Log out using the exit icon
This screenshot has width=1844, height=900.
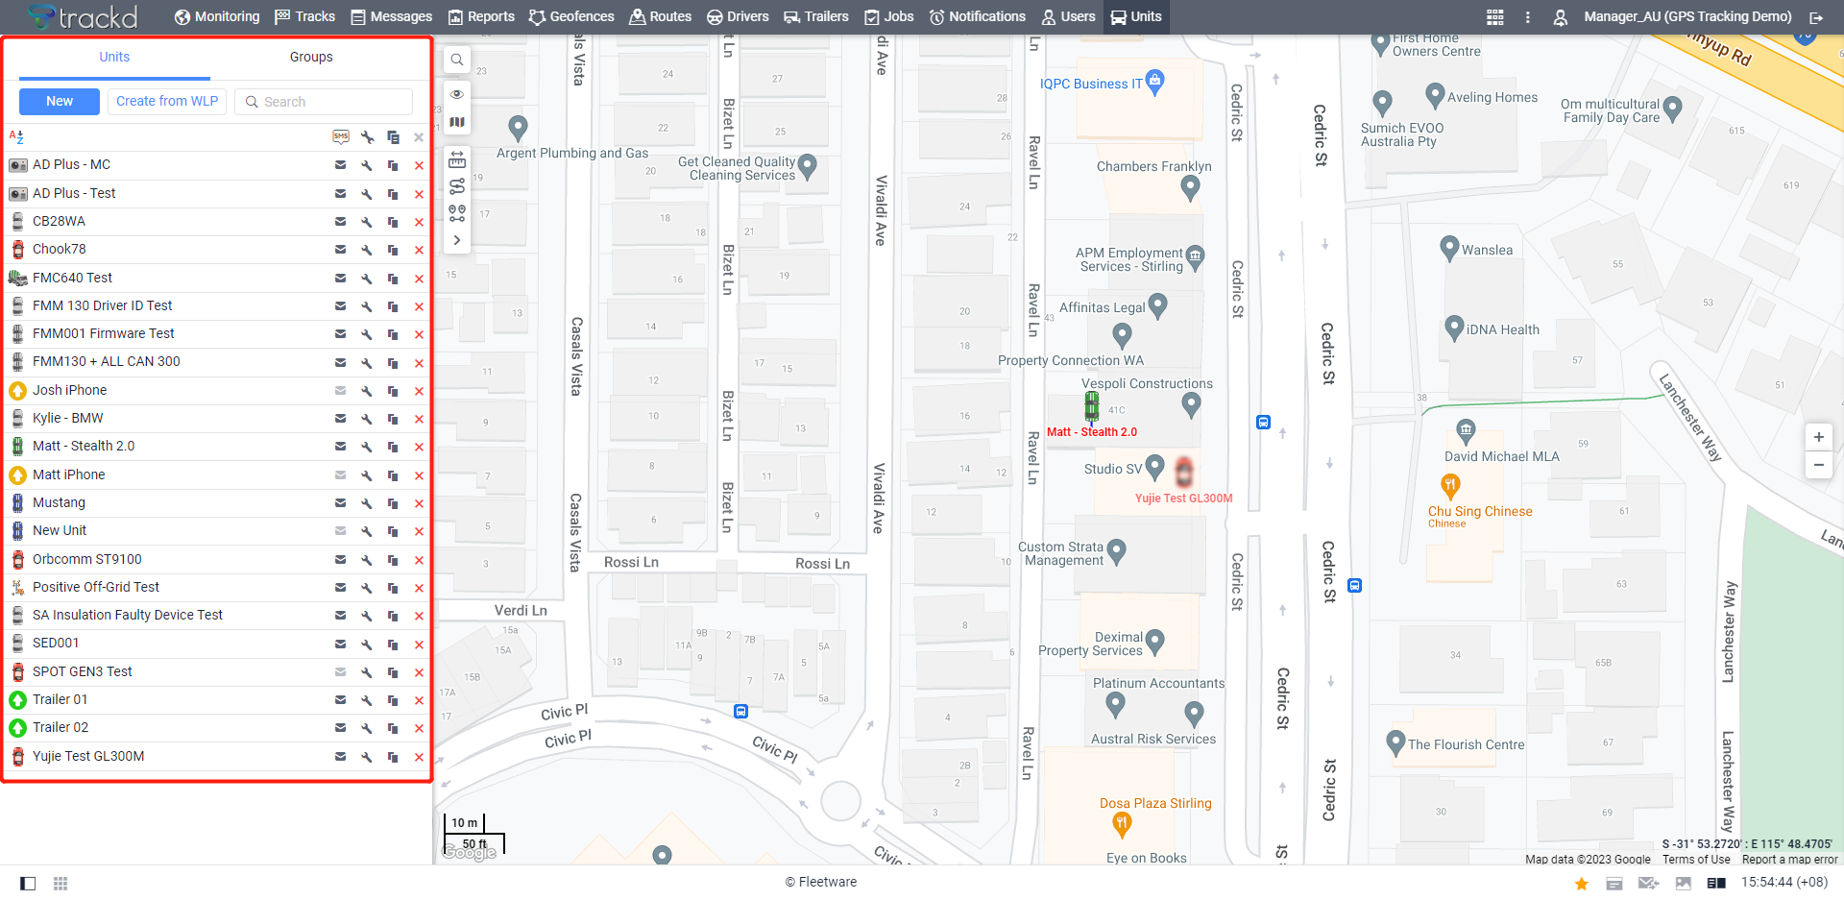1816,17
